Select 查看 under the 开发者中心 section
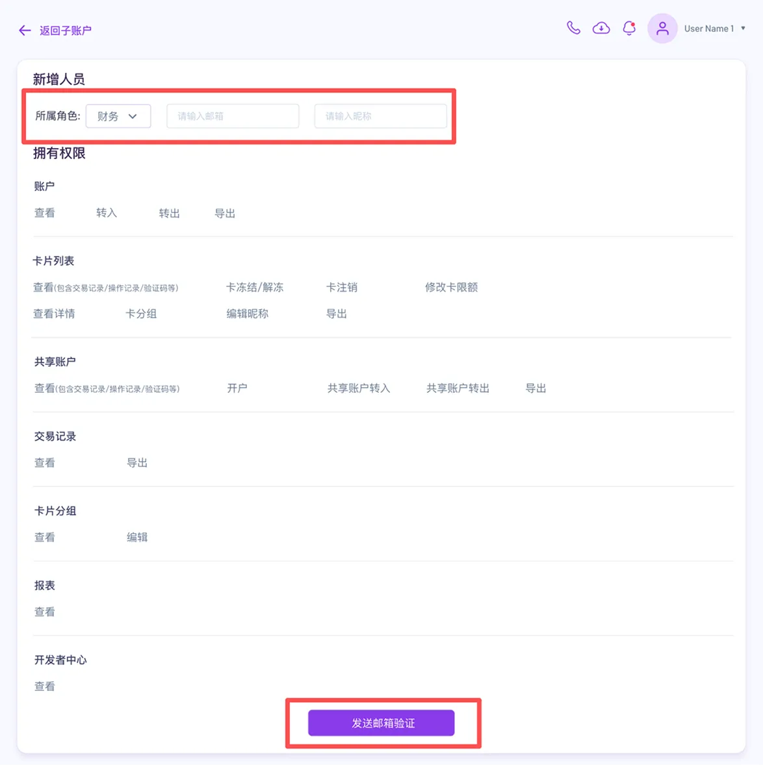 [44, 686]
